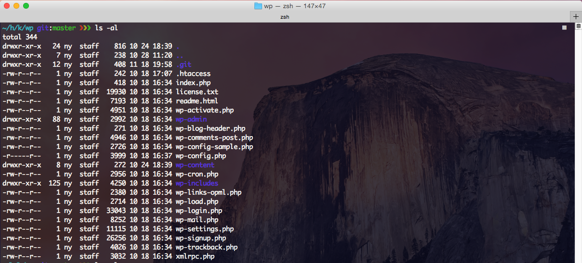Click the 'ls -al' command text
The image size is (582, 263).
click(x=106, y=28)
